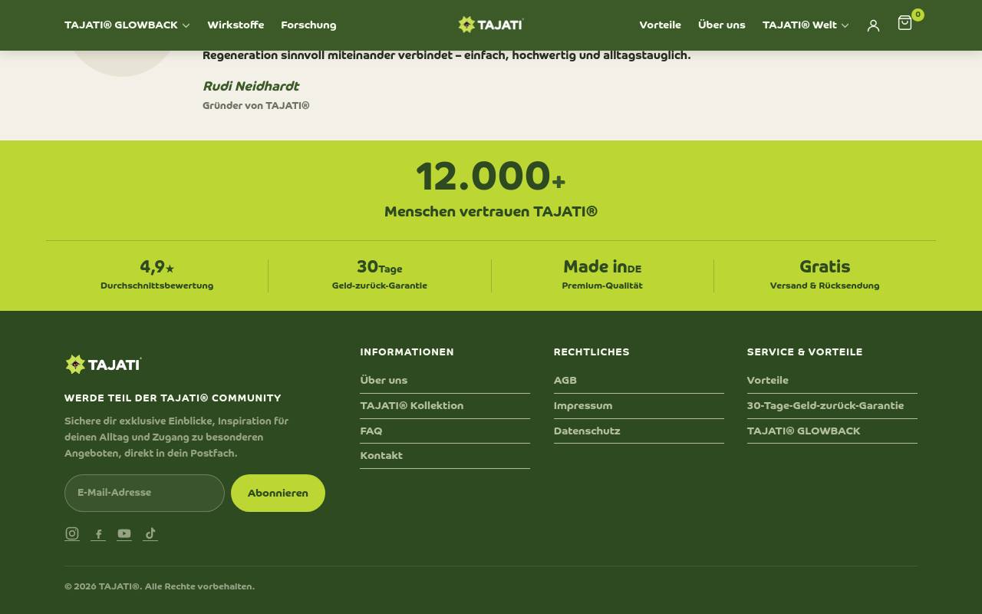Click the Made in DE stat
This screenshot has height=614, width=982.
pos(602,267)
